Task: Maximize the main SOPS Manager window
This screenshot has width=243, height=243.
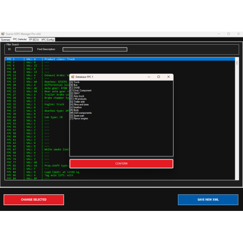Action: [228, 34]
